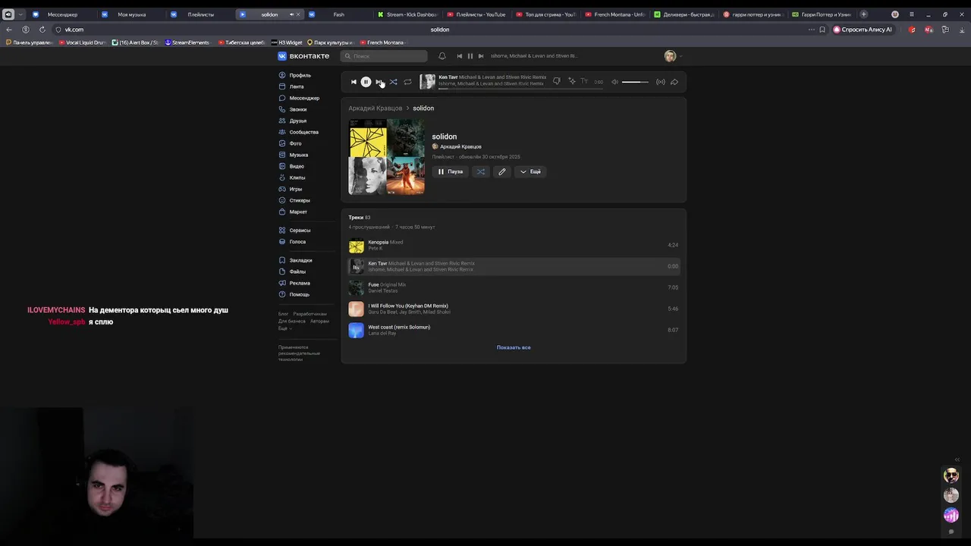Click Спросить Алису AI button

tap(863, 30)
